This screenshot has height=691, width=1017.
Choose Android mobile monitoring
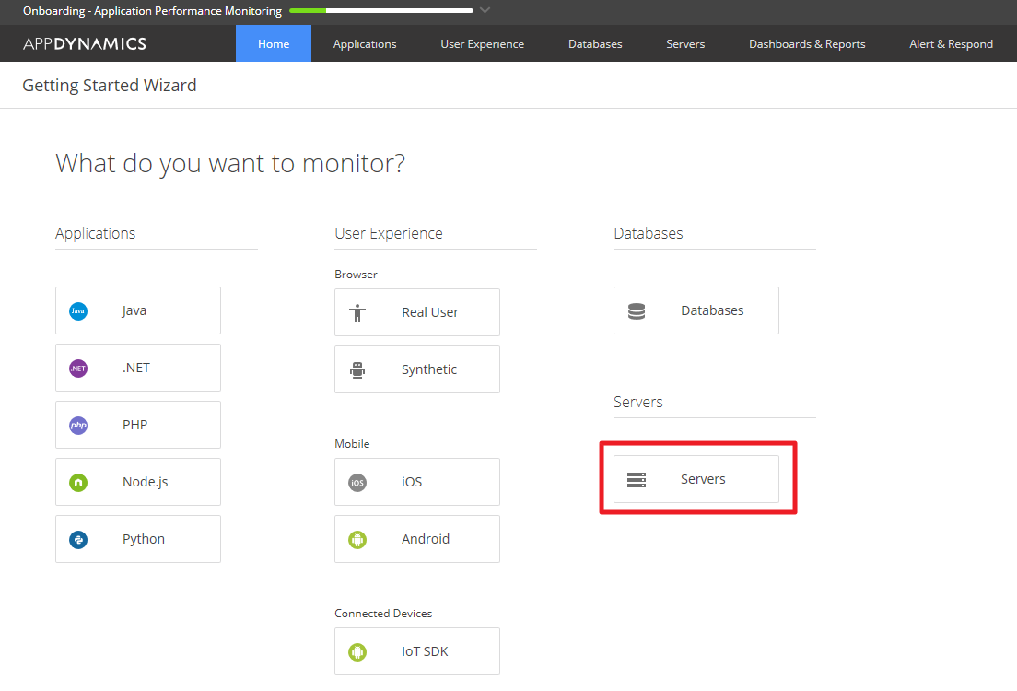(417, 539)
